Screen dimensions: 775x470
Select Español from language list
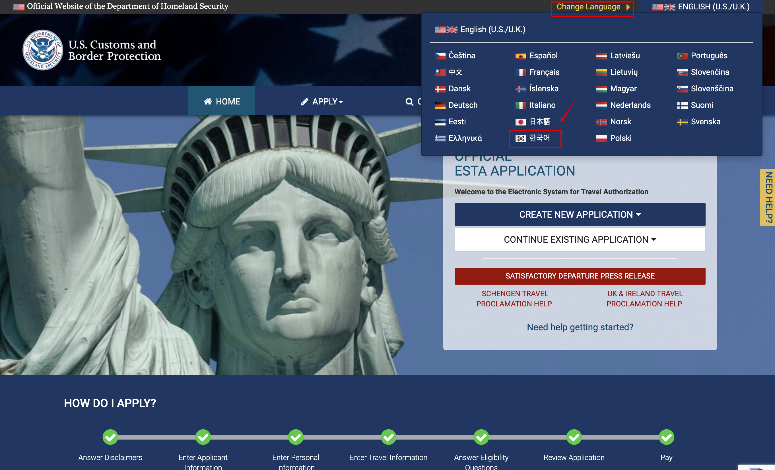pos(543,56)
